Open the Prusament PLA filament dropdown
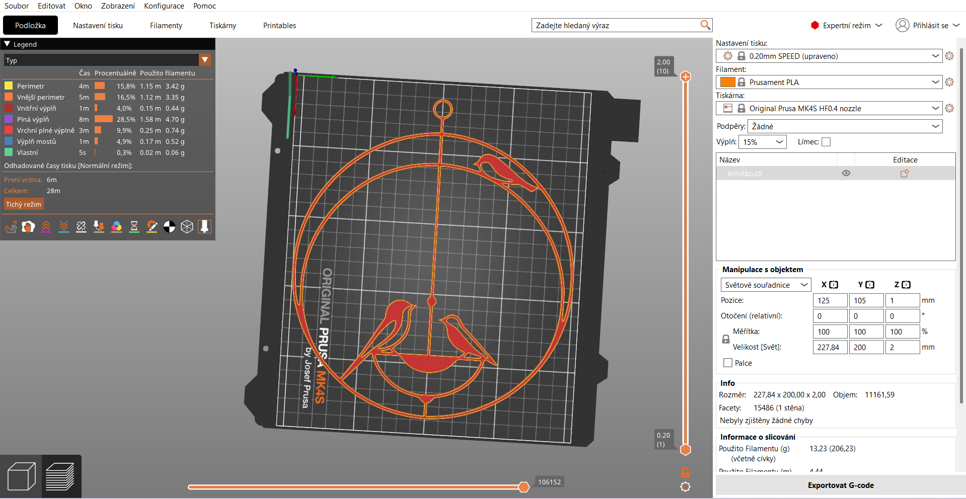 point(829,82)
